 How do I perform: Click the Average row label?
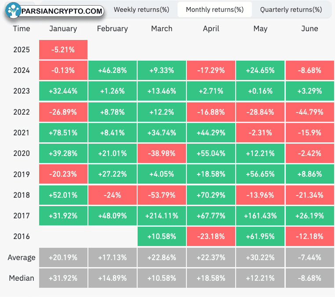click(22, 257)
